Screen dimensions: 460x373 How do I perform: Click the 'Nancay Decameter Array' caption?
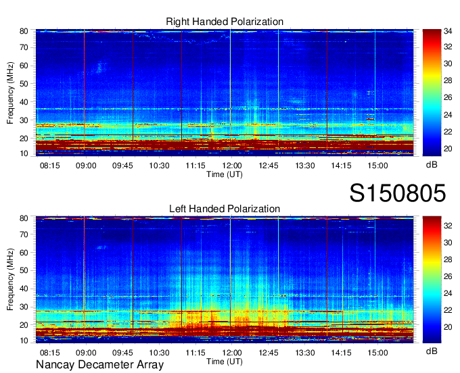99,365
